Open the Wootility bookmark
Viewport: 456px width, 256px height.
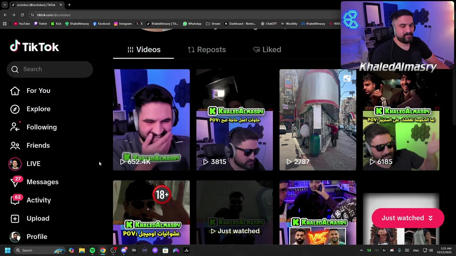coord(289,24)
